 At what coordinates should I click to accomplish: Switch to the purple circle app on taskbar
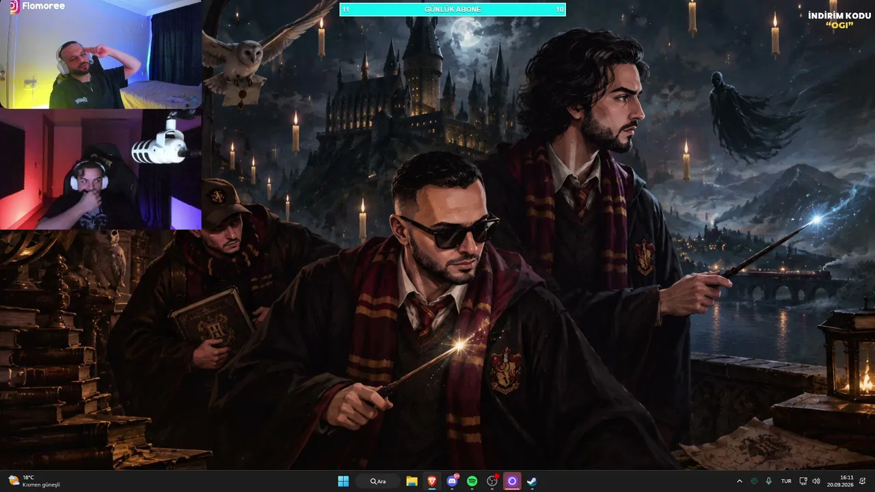(x=512, y=481)
